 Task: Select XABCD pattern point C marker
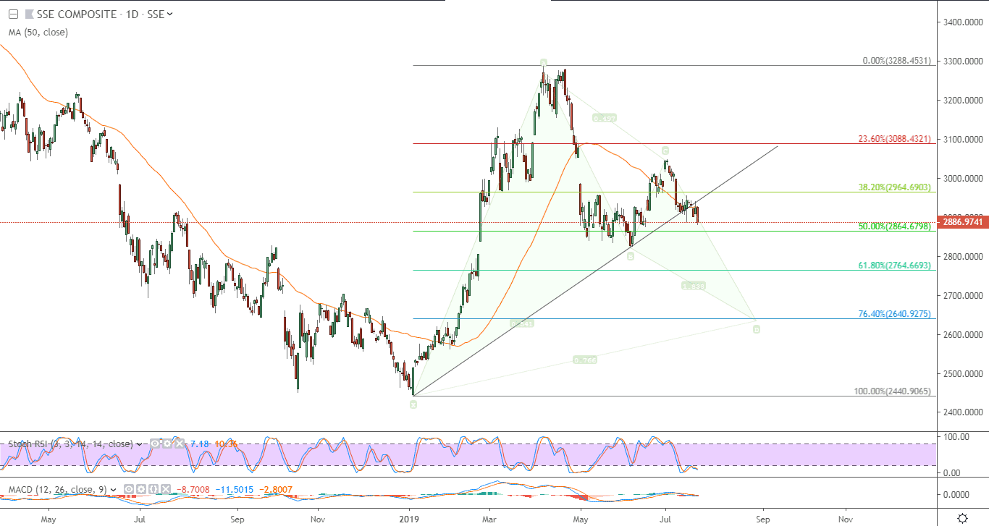click(x=665, y=150)
